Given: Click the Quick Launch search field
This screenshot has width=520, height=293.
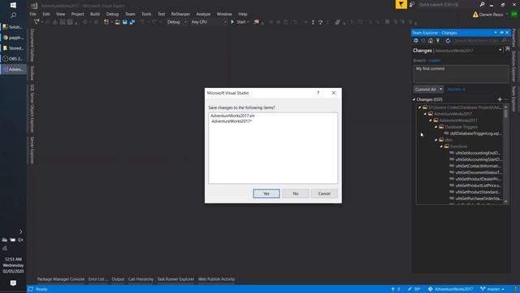Looking at the screenshot, I should click(x=448, y=5).
